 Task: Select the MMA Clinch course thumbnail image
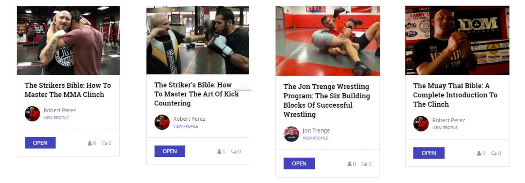click(68, 40)
